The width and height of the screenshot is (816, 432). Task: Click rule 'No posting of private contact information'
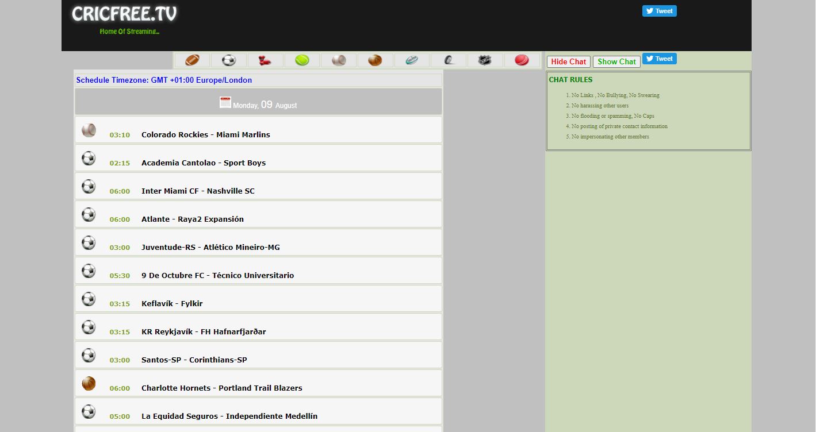(x=619, y=126)
